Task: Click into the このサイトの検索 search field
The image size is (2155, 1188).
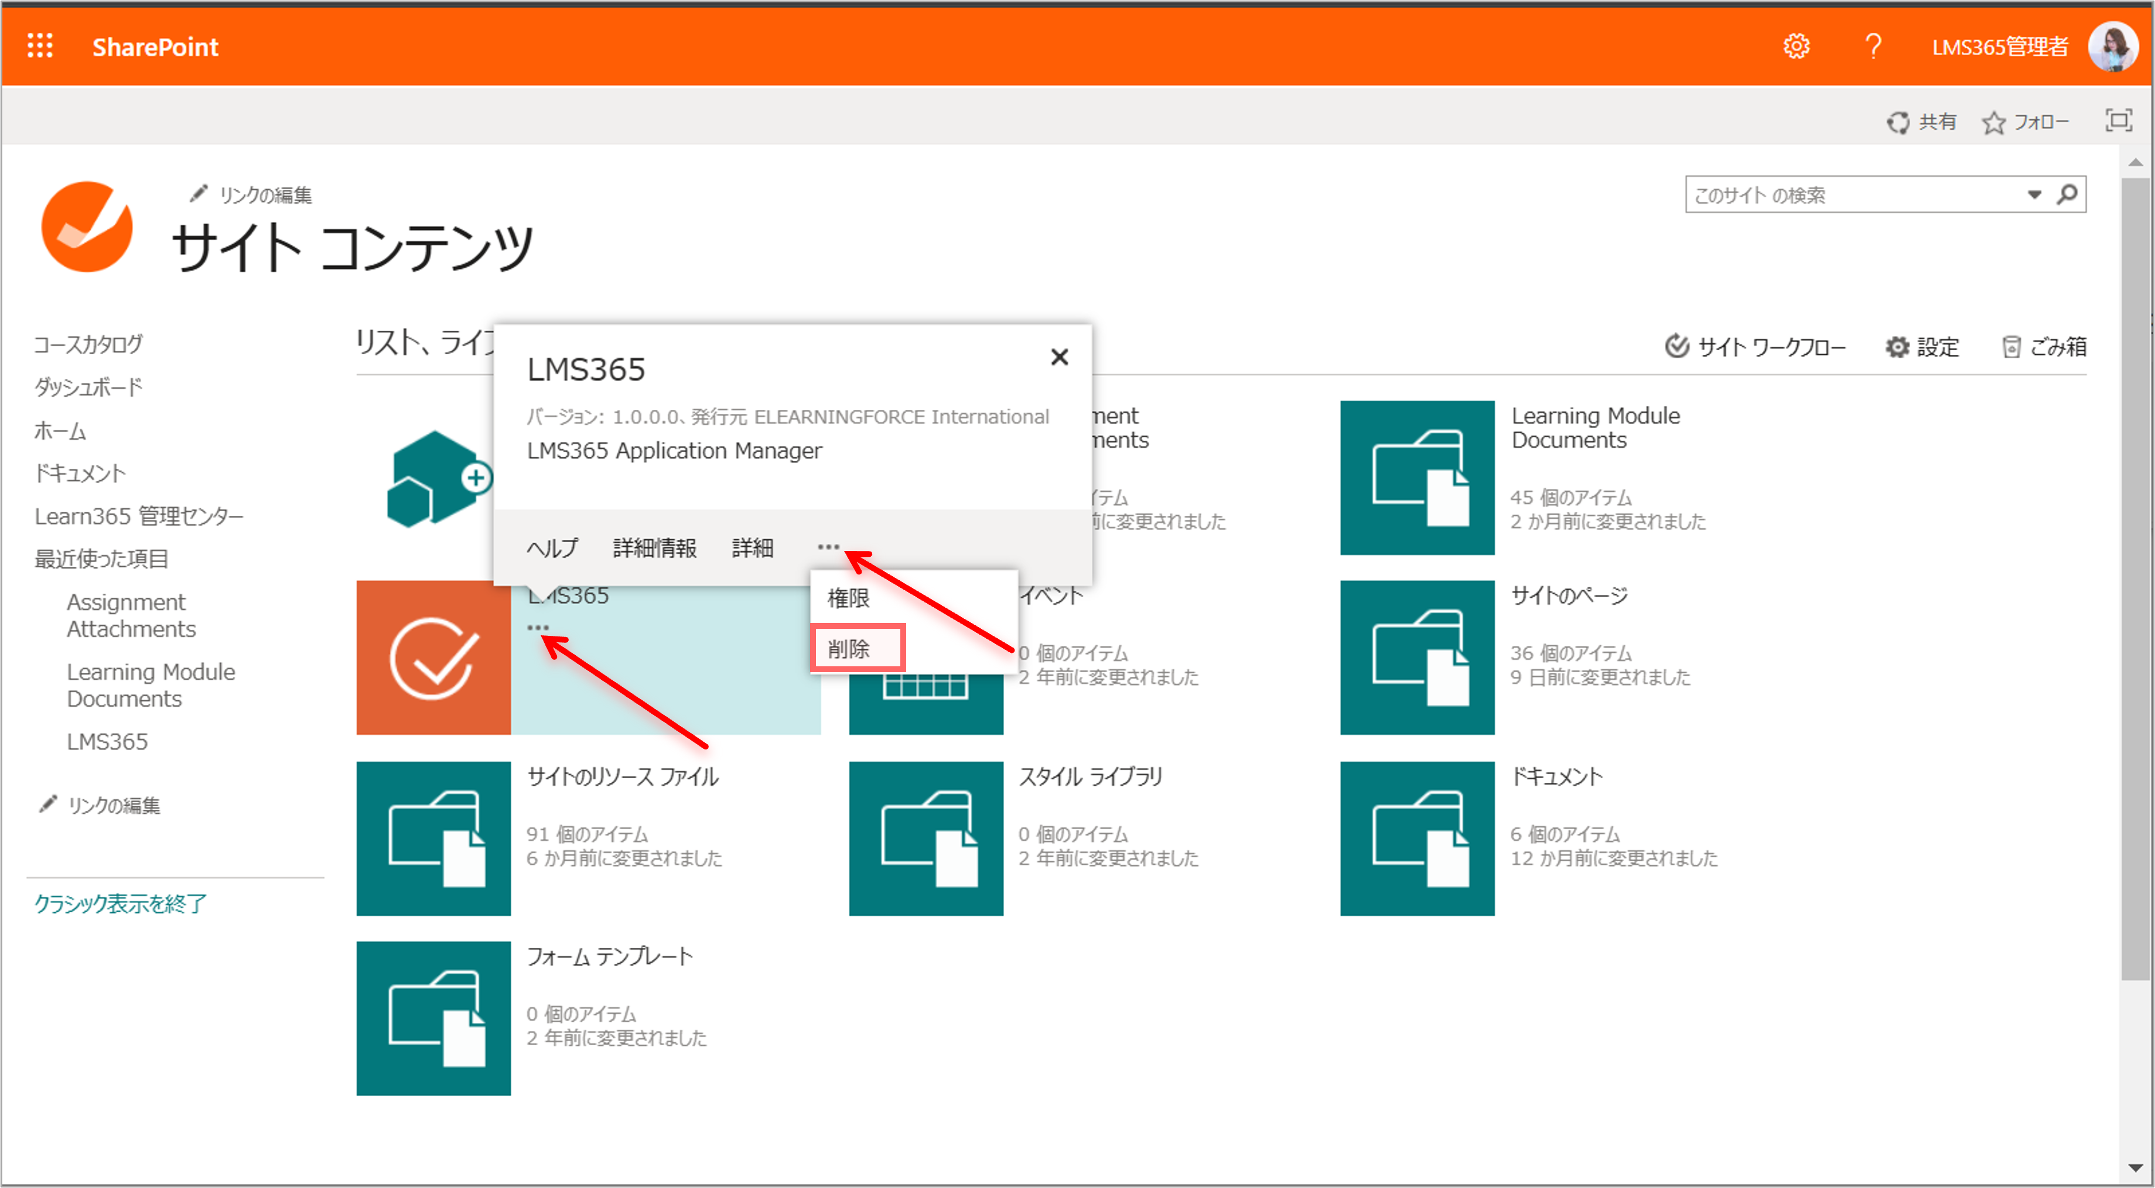Action: click(x=1855, y=195)
